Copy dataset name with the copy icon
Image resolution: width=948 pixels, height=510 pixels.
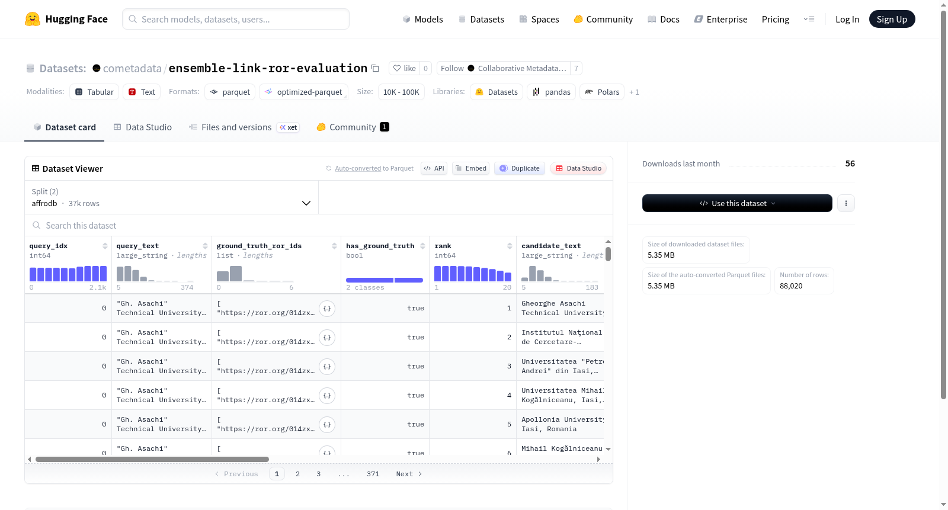pos(375,68)
